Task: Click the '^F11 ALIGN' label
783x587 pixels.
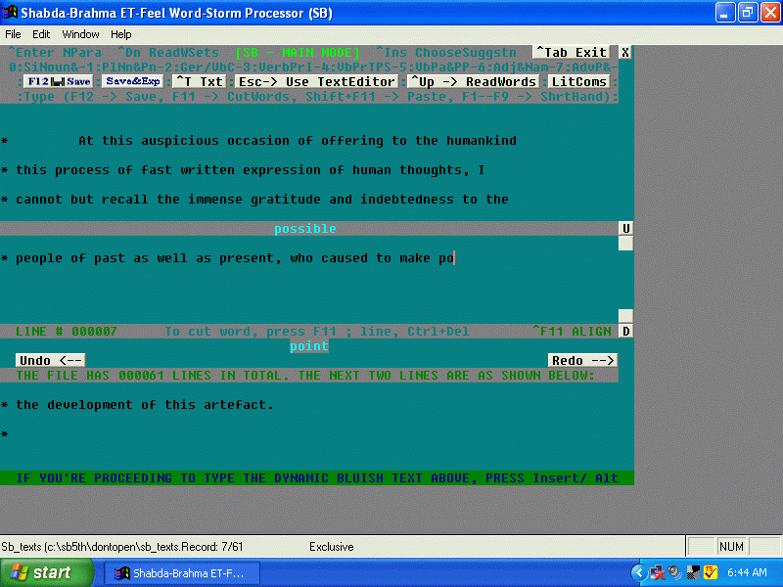Action: [x=572, y=332]
